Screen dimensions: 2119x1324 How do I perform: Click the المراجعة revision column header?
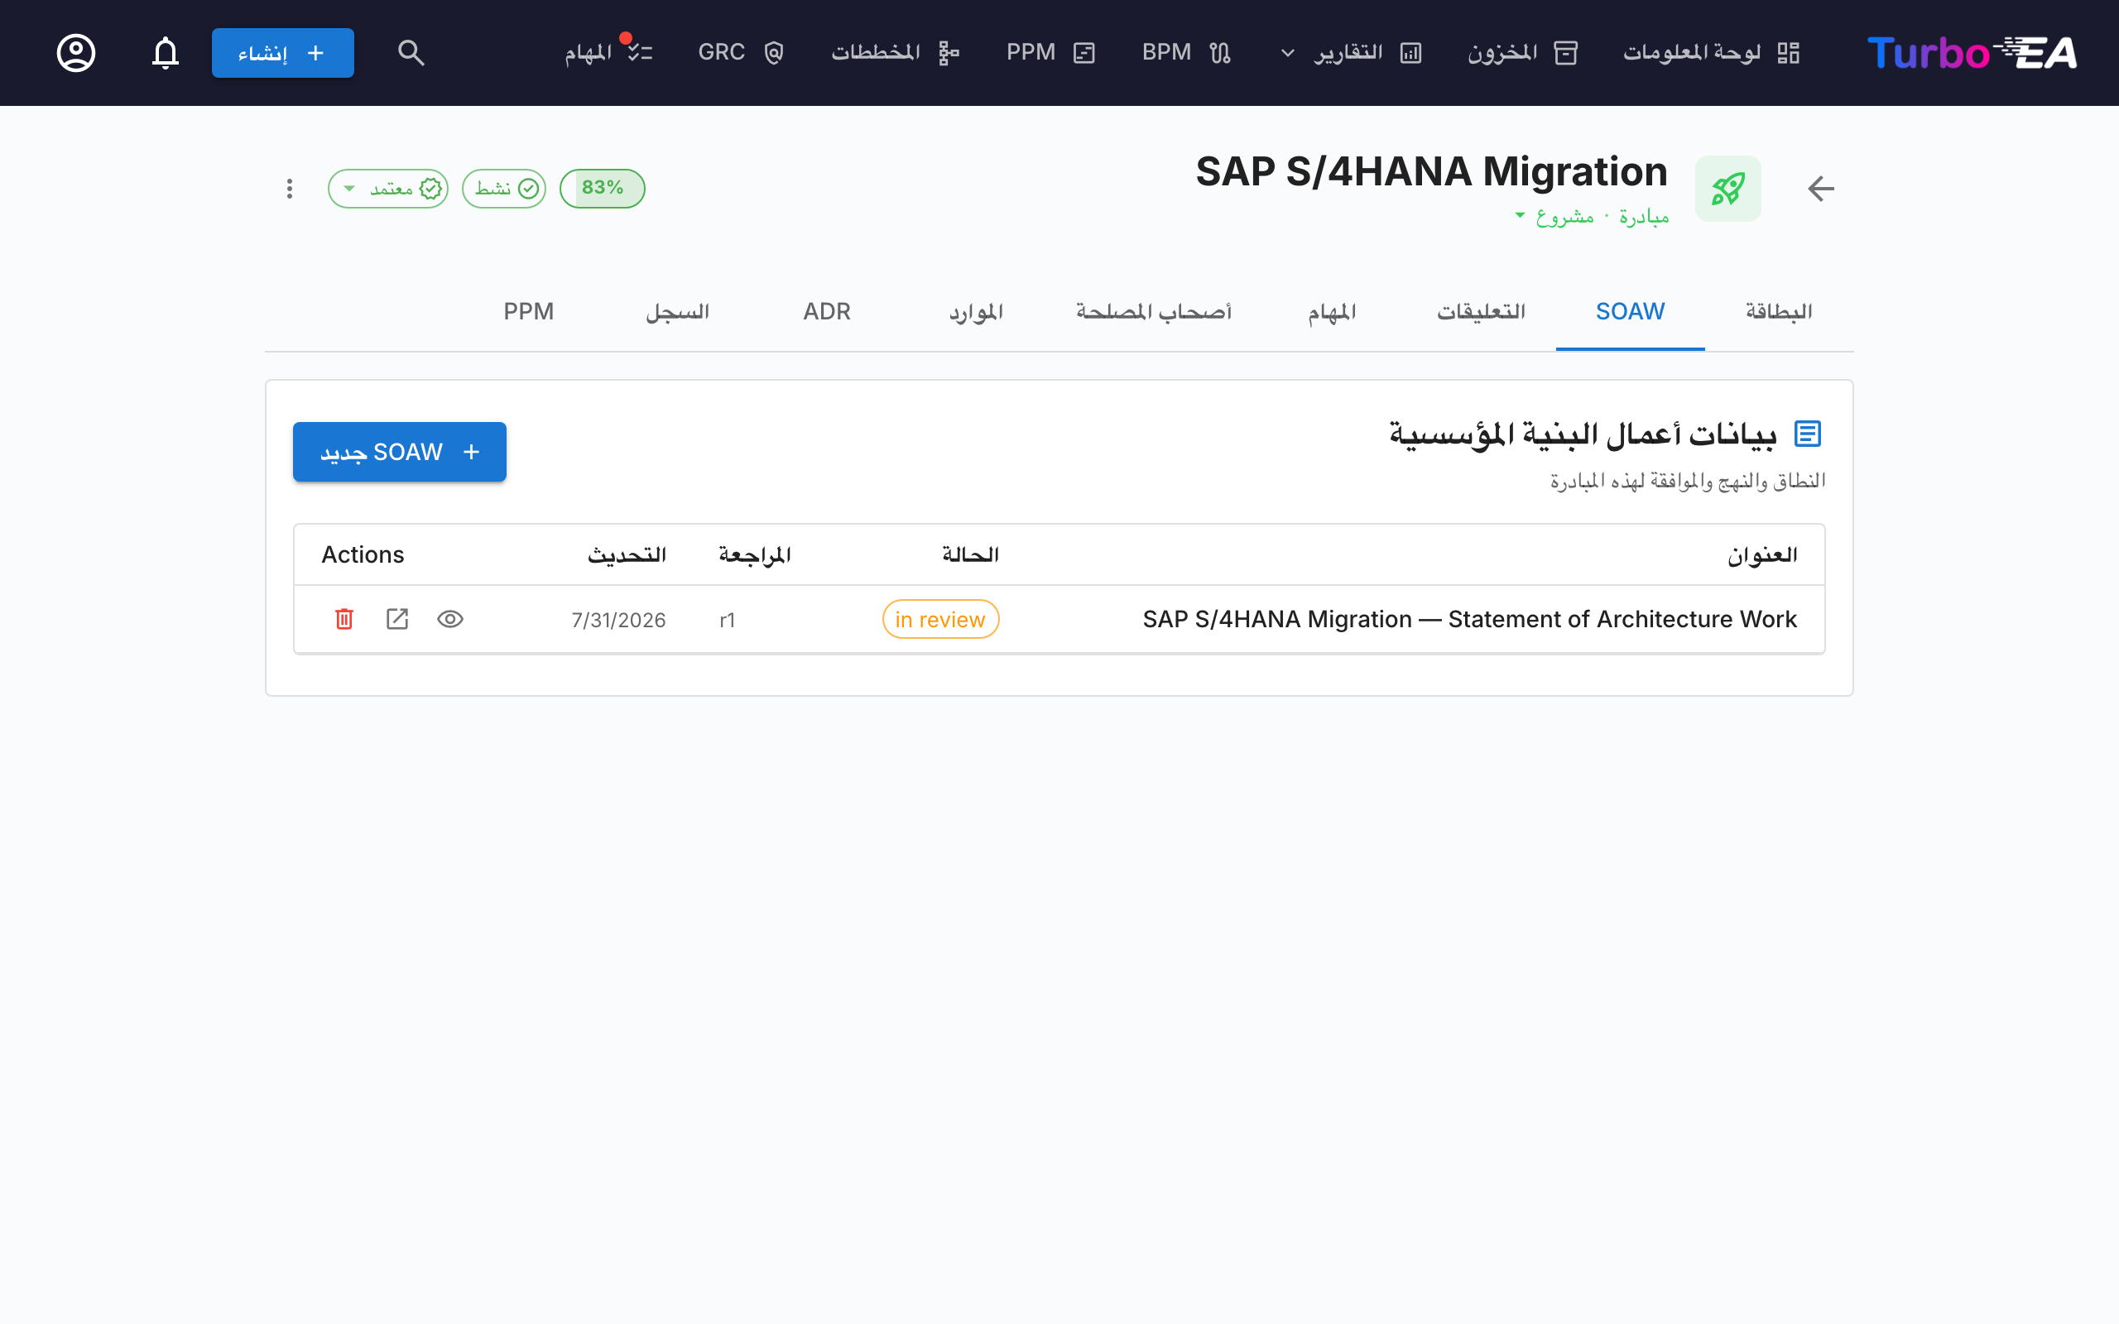pos(754,555)
